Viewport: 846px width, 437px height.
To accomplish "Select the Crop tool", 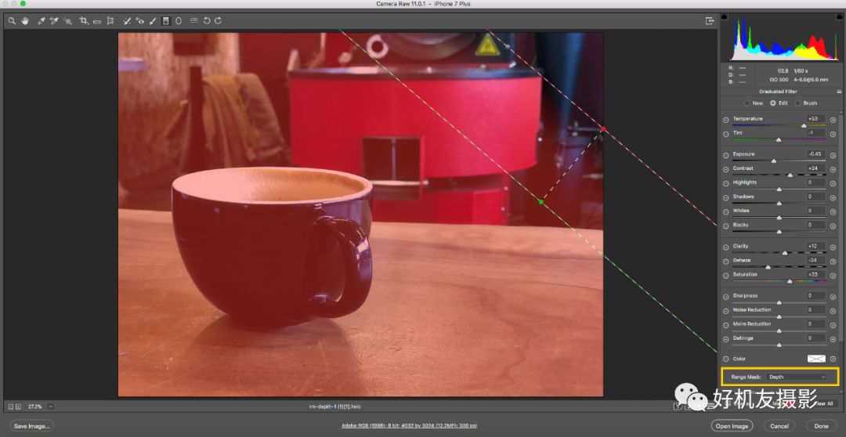I will pyautogui.click(x=84, y=21).
